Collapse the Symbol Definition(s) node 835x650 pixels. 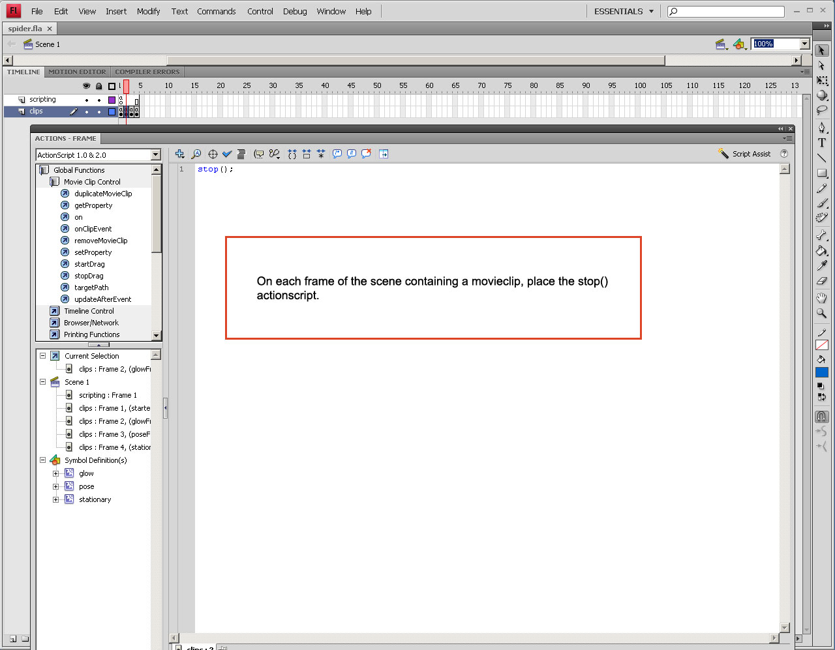[43, 460]
